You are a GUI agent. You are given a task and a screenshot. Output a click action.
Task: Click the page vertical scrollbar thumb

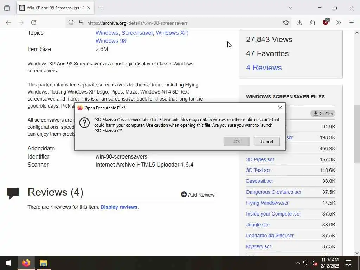357,134
